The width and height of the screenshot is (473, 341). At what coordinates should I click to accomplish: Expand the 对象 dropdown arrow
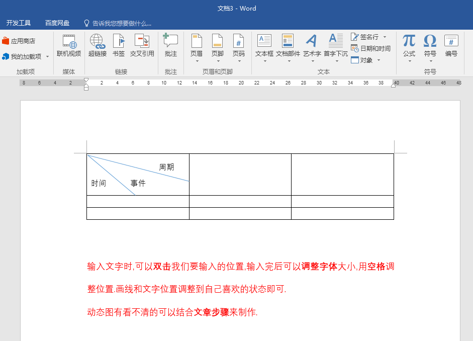pos(379,60)
